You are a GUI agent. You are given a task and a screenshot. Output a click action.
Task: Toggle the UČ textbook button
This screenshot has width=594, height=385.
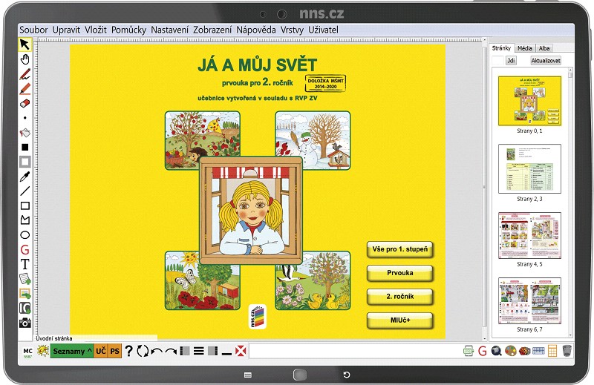101,351
